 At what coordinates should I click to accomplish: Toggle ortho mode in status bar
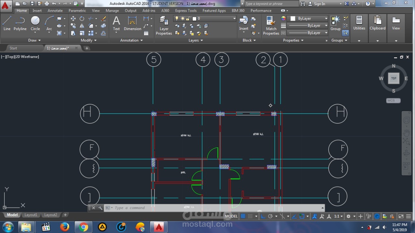click(263, 216)
